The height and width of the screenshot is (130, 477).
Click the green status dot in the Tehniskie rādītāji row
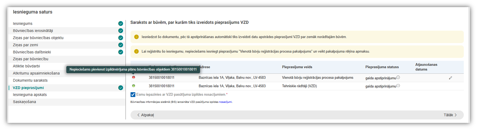[134, 86]
